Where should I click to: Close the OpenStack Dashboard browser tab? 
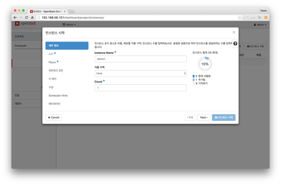coord(65,12)
